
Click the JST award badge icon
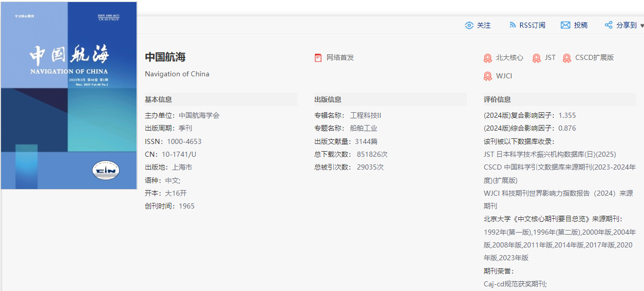coord(537,58)
